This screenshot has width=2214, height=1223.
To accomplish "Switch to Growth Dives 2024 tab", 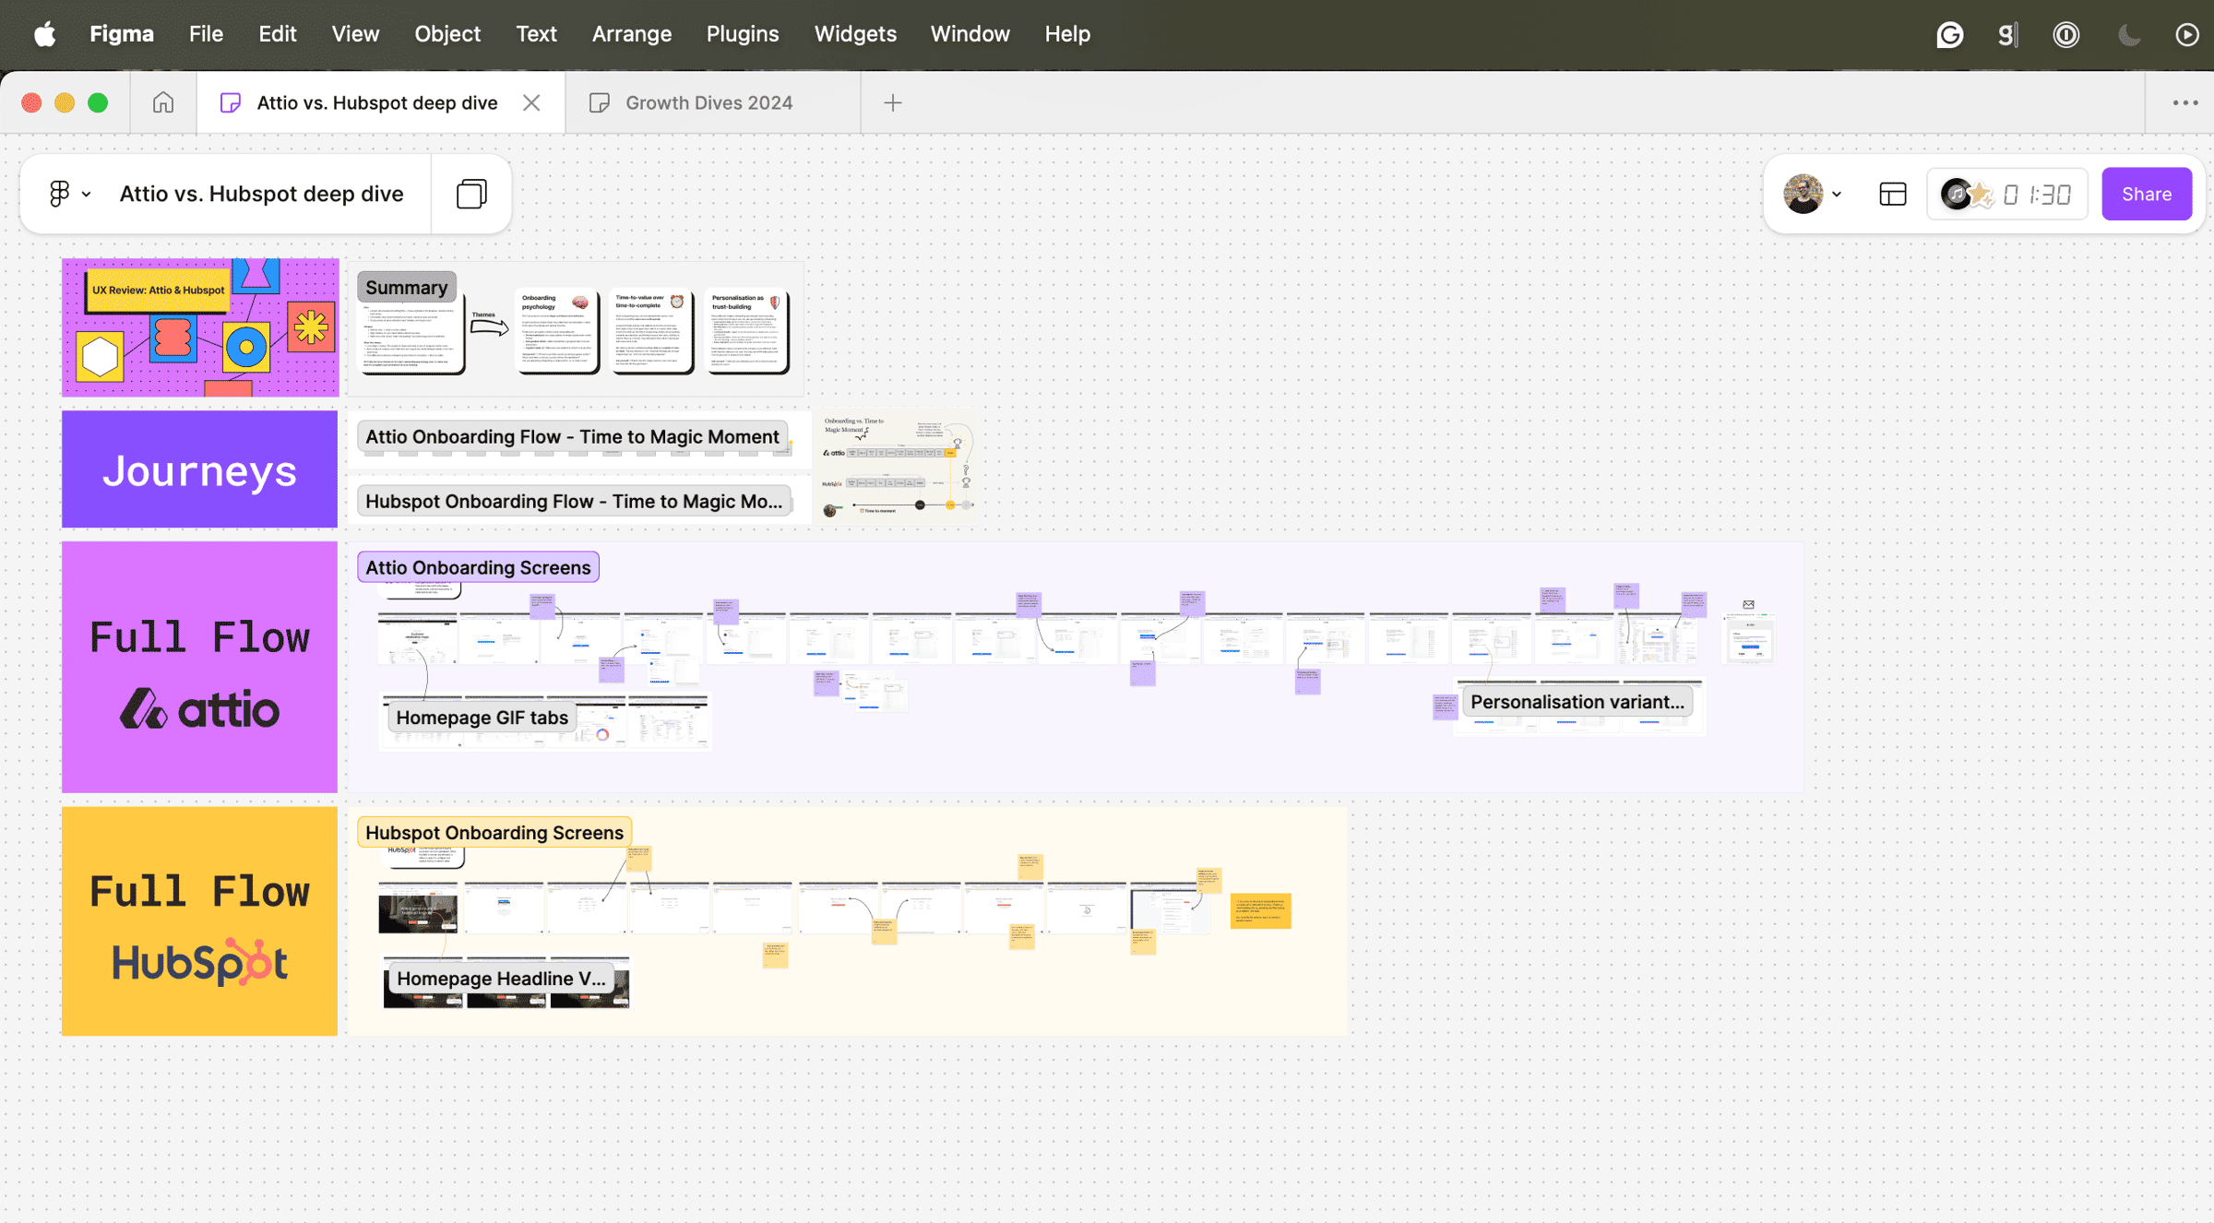I will click(708, 102).
